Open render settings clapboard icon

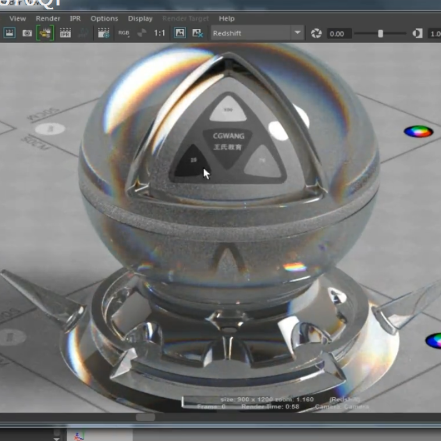104,33
